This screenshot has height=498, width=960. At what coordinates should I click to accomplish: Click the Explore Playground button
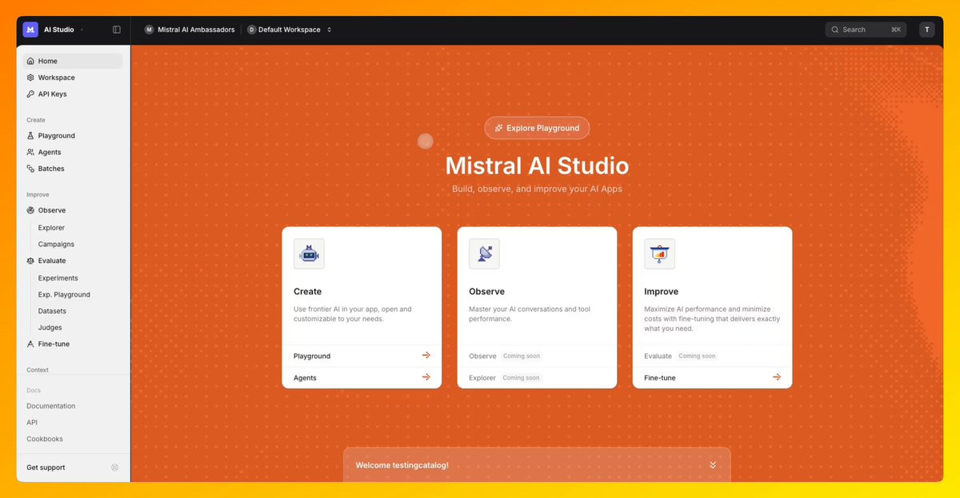click(537, 128)
